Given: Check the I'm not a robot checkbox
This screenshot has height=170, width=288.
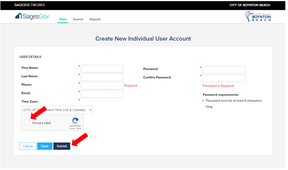Looking at the screenshot, I should pos(27,123).
